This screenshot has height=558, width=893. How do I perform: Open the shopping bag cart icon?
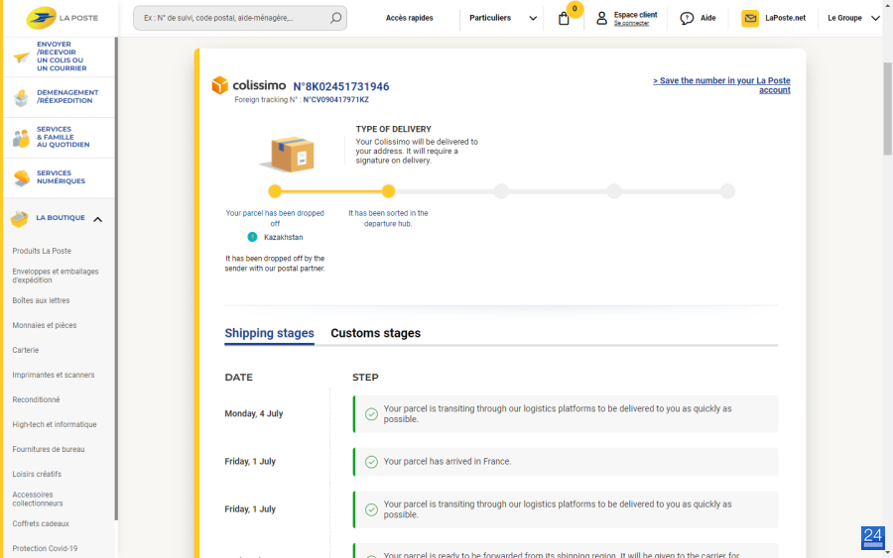coord(564,19)
